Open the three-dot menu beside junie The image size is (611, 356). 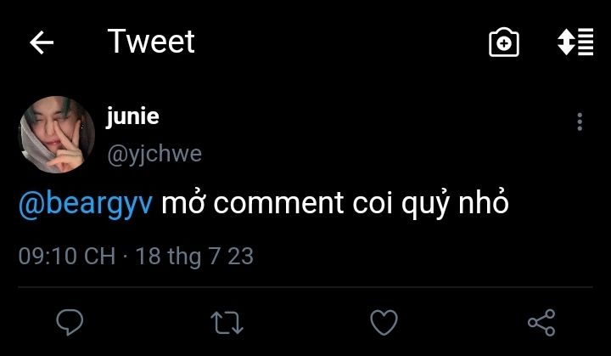pyautogui.click(x=580, y=121)
